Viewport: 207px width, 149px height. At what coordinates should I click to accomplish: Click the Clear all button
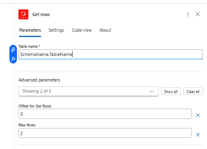[193, 91]
